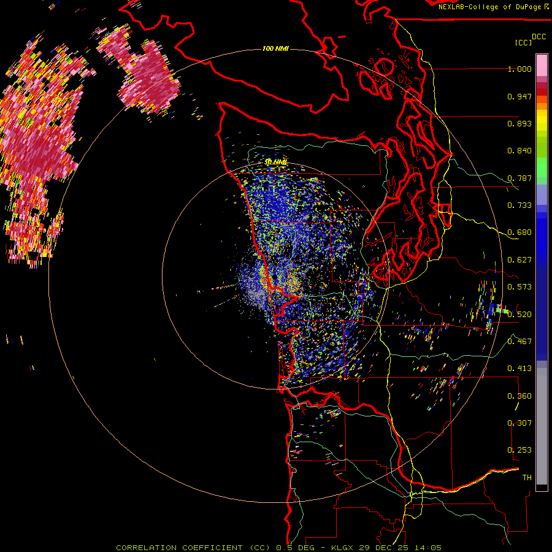Click the TH label on the color scale
The width and height of the screenshot is (552, 552).
pos(527,477)
